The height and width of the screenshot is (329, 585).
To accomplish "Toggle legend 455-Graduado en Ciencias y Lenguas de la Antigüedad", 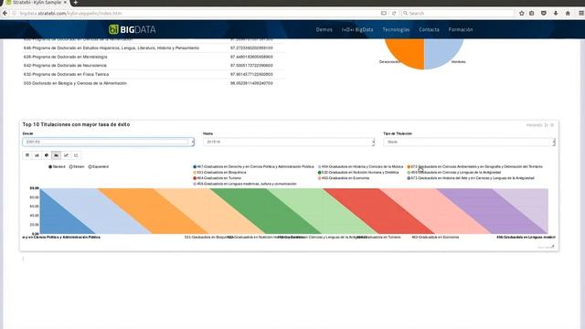I will coord(454,173).
